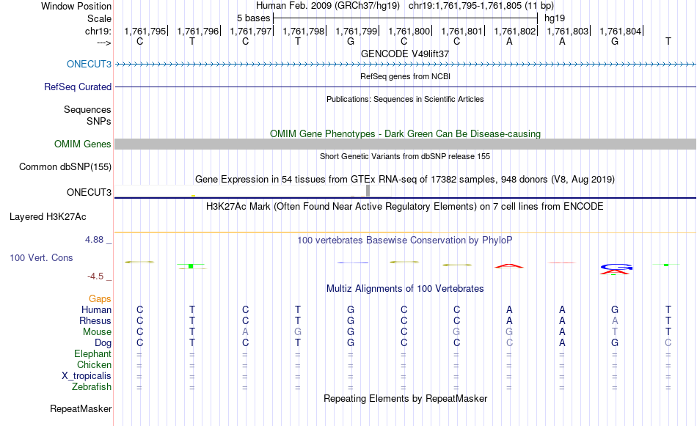Click the Zebrafish species label

click(92, 387)
